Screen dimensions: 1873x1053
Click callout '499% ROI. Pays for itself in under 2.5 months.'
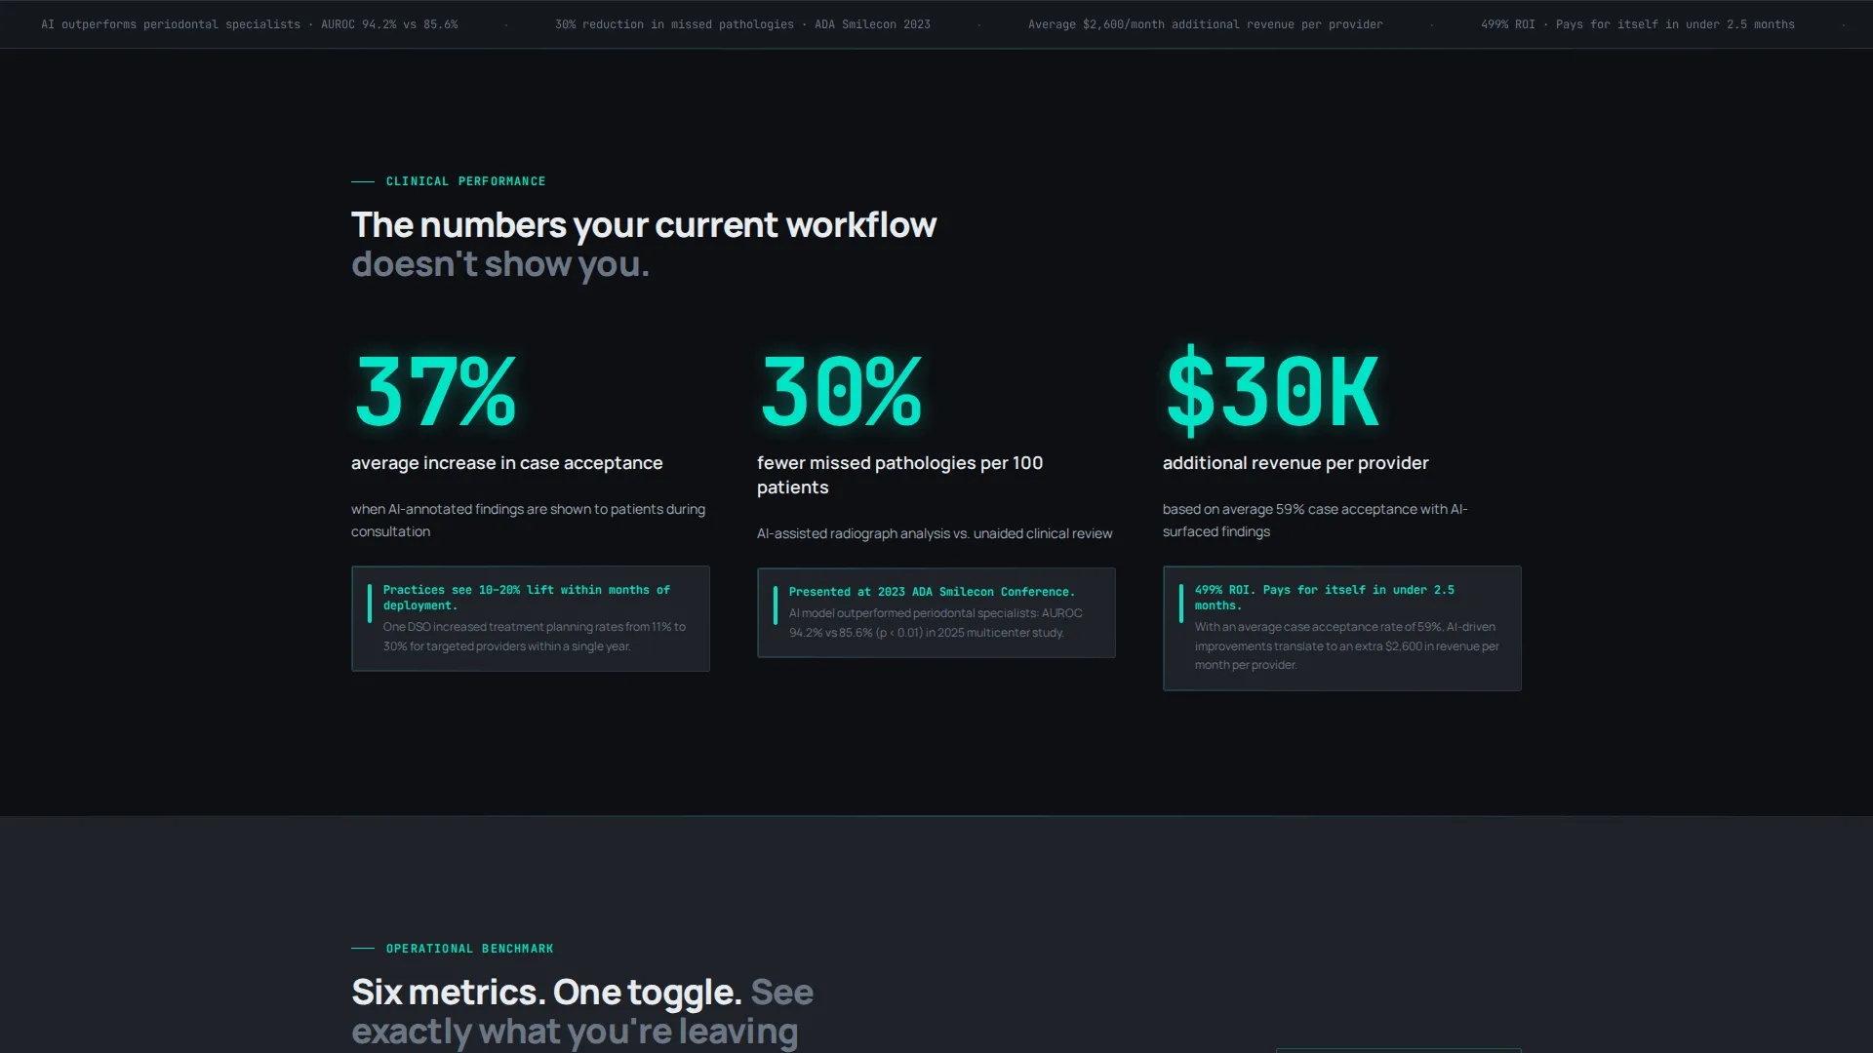click(x=1325, y=598)
